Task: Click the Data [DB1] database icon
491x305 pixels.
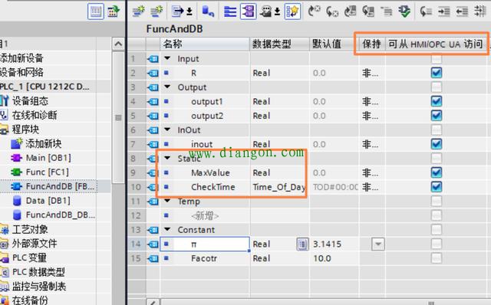Action: click(17, 201)
